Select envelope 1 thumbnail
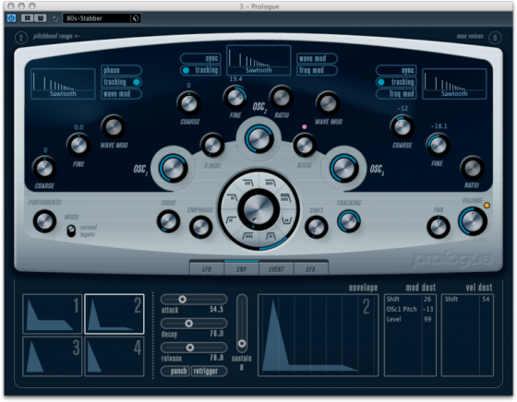Viewport: 517px width, 402px height. pyautogui.click(x=53, y=313)
